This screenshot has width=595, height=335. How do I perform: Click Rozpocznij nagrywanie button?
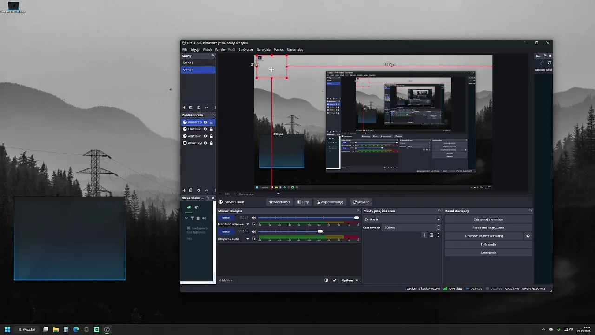(x=488, y=228)
